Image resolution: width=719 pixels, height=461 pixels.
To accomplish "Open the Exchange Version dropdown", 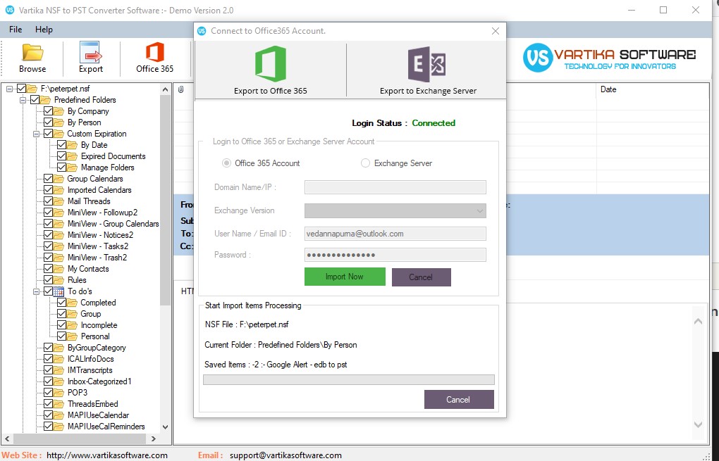I will (395, 210).
